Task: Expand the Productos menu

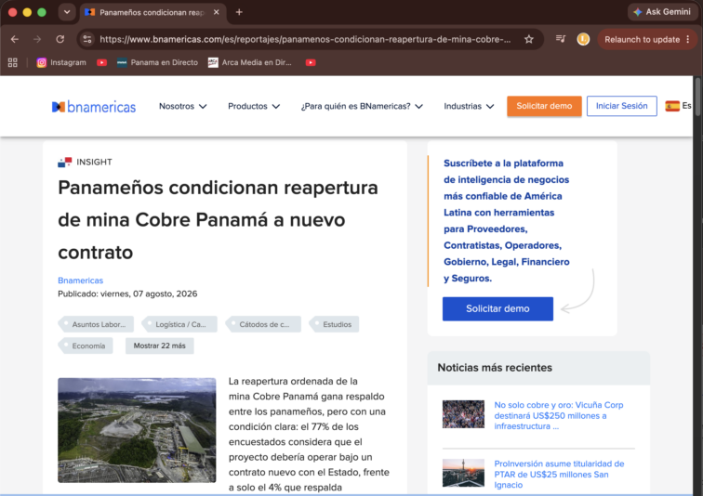Action: click(254, 106)
